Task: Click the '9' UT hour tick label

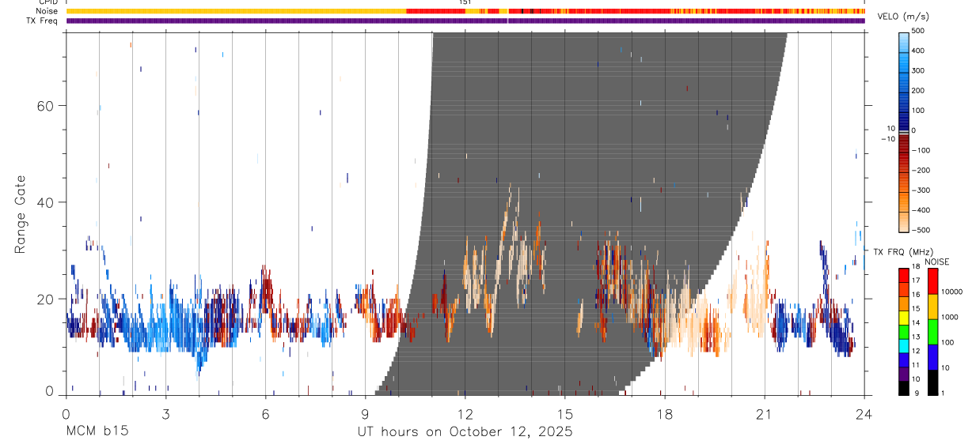Action: tap(366, 413)
